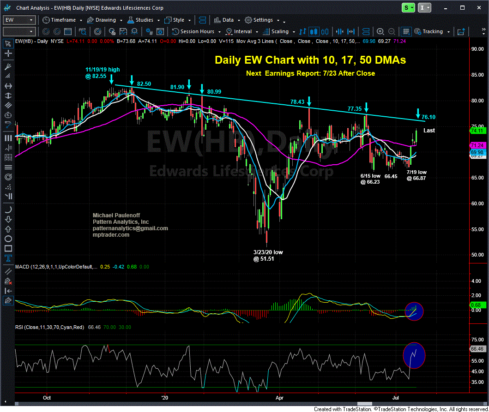Select the pointer arrow tool
489x412 pixels.
pos(8,44)
